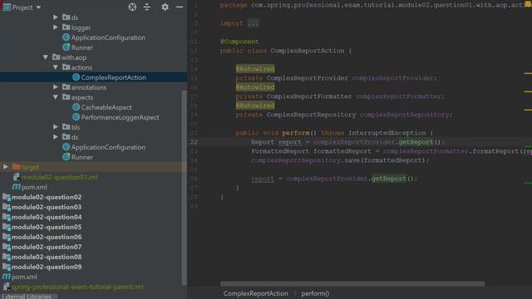532x299 pixels.
Task: Click the editor horizontal scrollbar
Action: click(352, 283)
